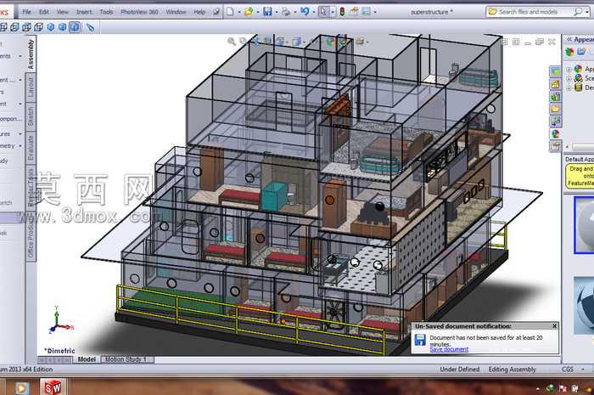
Task: Open dropdown arrow next to Save icon
Action: 276,12
